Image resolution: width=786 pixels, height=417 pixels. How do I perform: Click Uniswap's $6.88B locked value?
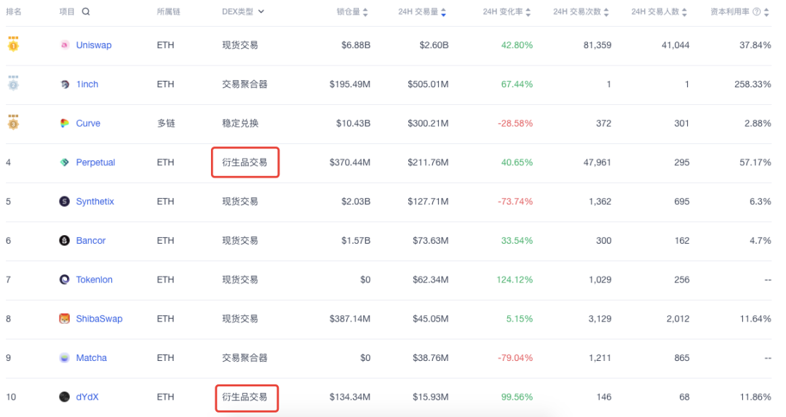356,45
